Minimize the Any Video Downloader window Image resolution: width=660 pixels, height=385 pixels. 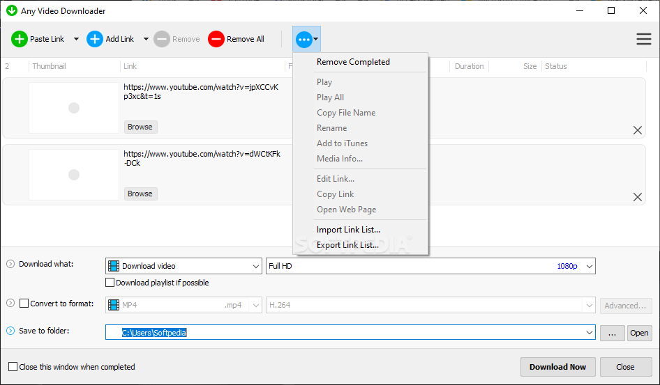(x=580, y=11)
